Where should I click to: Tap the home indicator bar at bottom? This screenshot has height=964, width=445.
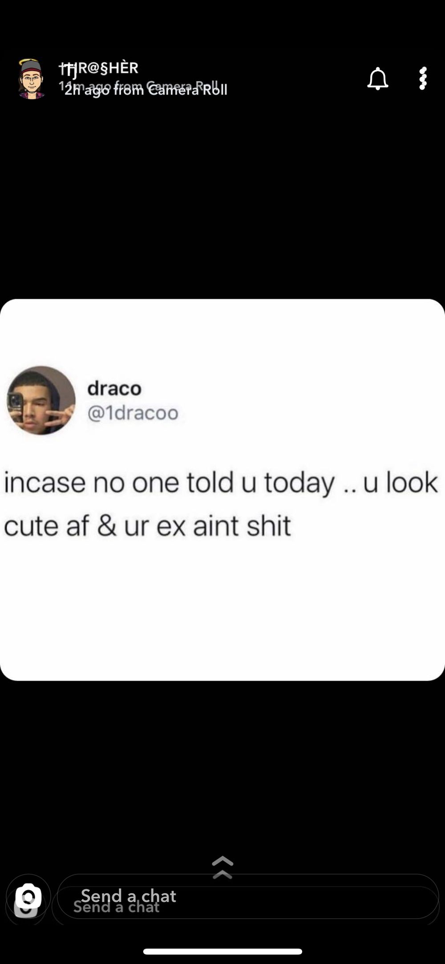point(222,952)
